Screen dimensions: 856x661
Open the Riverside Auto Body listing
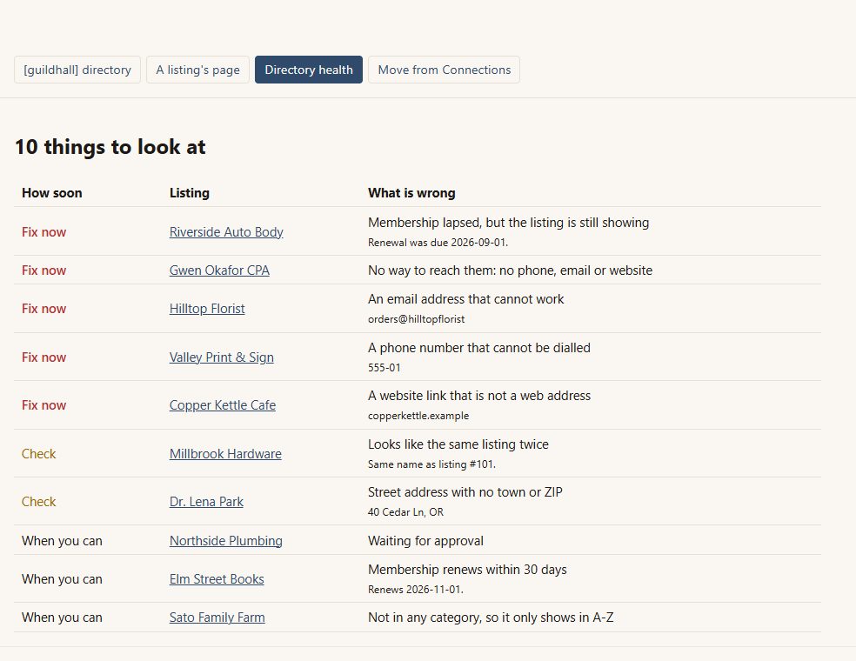click(226, 232)
